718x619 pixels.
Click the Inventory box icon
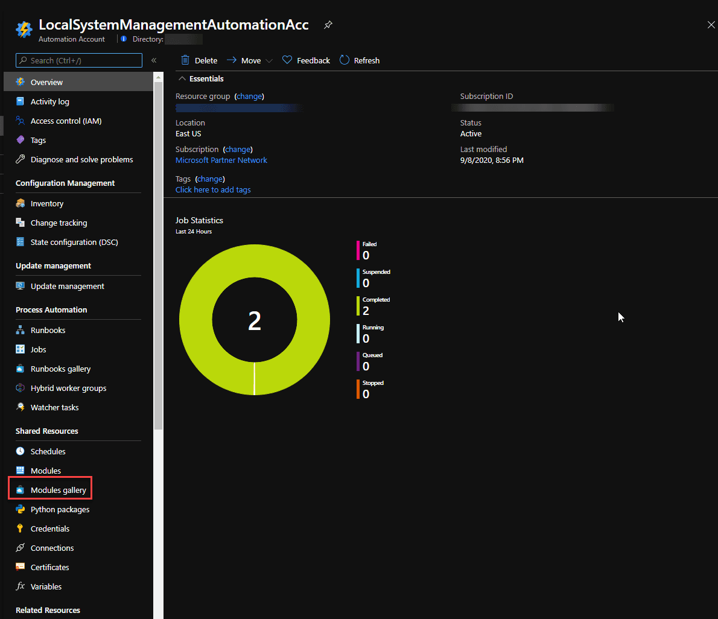pos(20,203)
